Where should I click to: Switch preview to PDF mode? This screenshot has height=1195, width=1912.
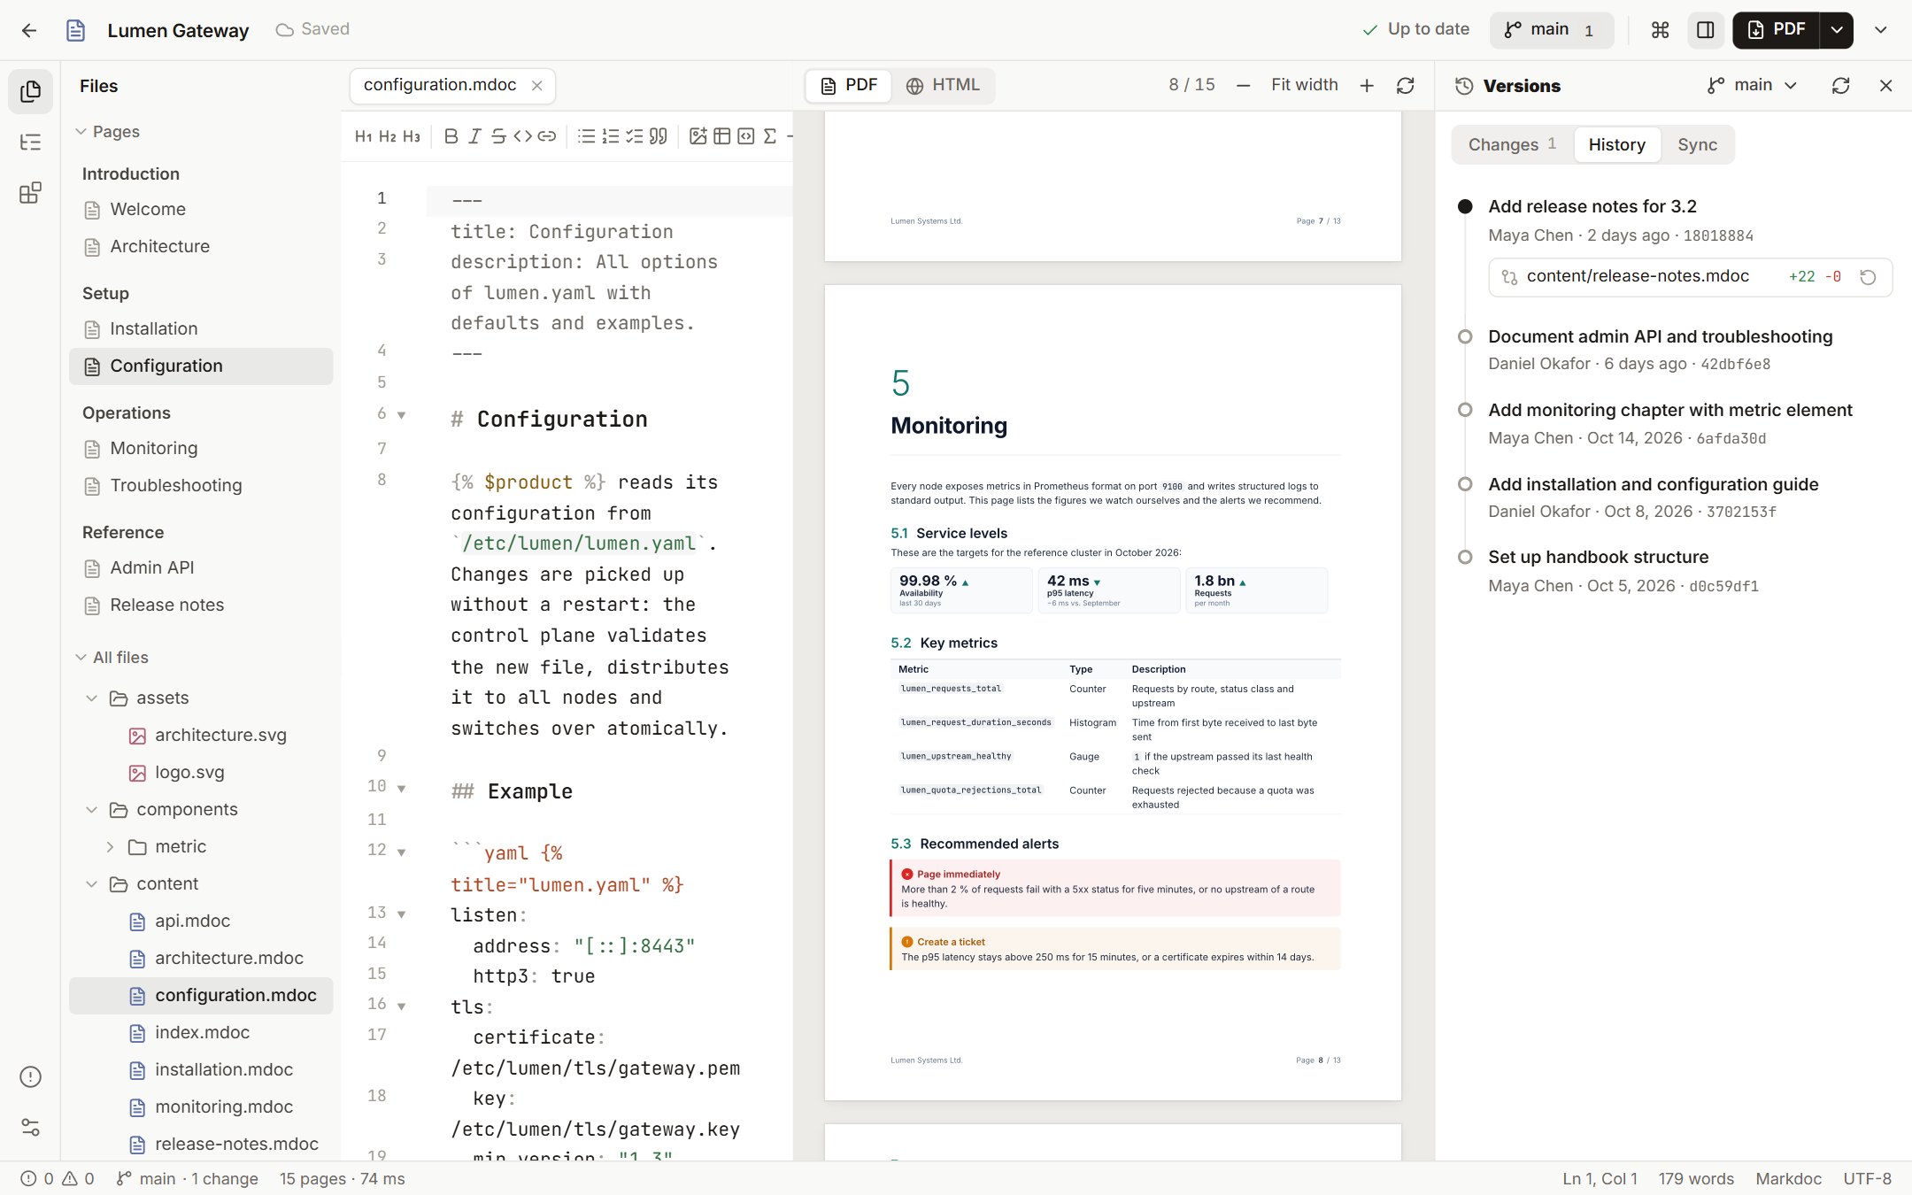pyautogui.click(x=849, y=85)
